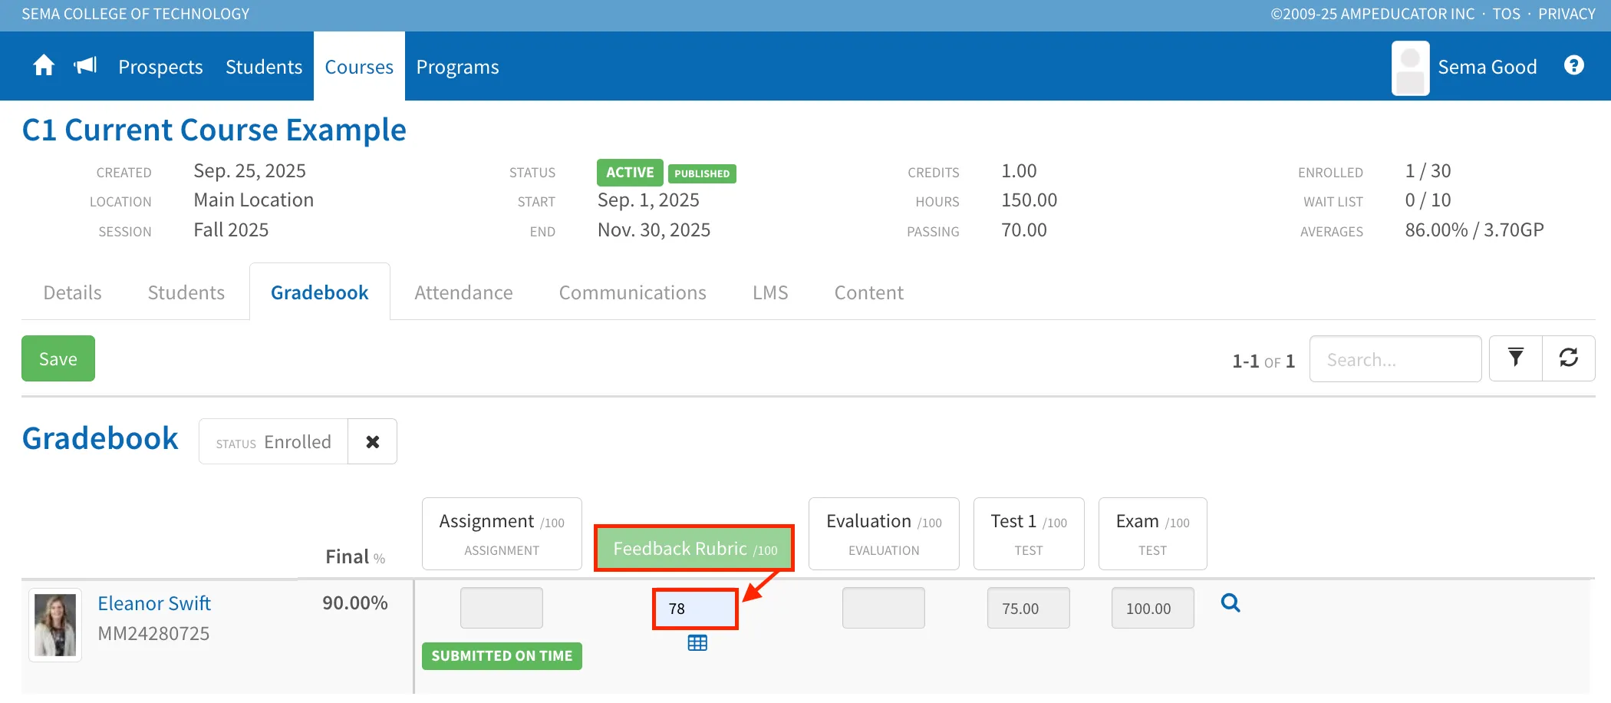Switch to the Attendance tab
1611x703 pixels.
click(x=463, y=292)
